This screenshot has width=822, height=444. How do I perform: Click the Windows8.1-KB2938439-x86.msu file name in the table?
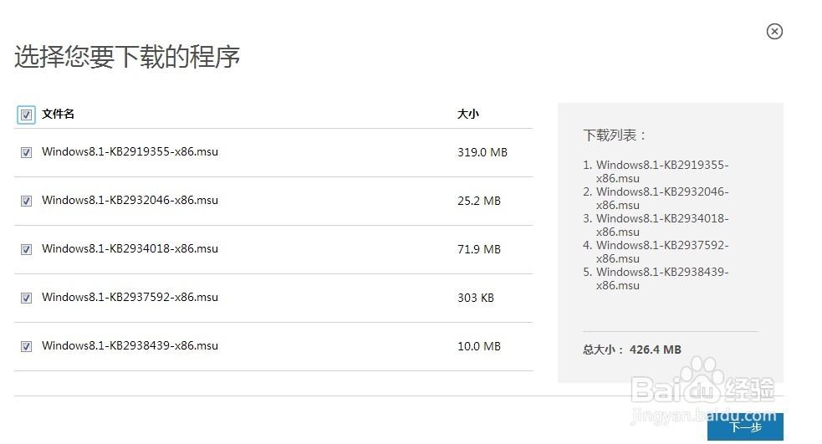(x=130, y=346)
